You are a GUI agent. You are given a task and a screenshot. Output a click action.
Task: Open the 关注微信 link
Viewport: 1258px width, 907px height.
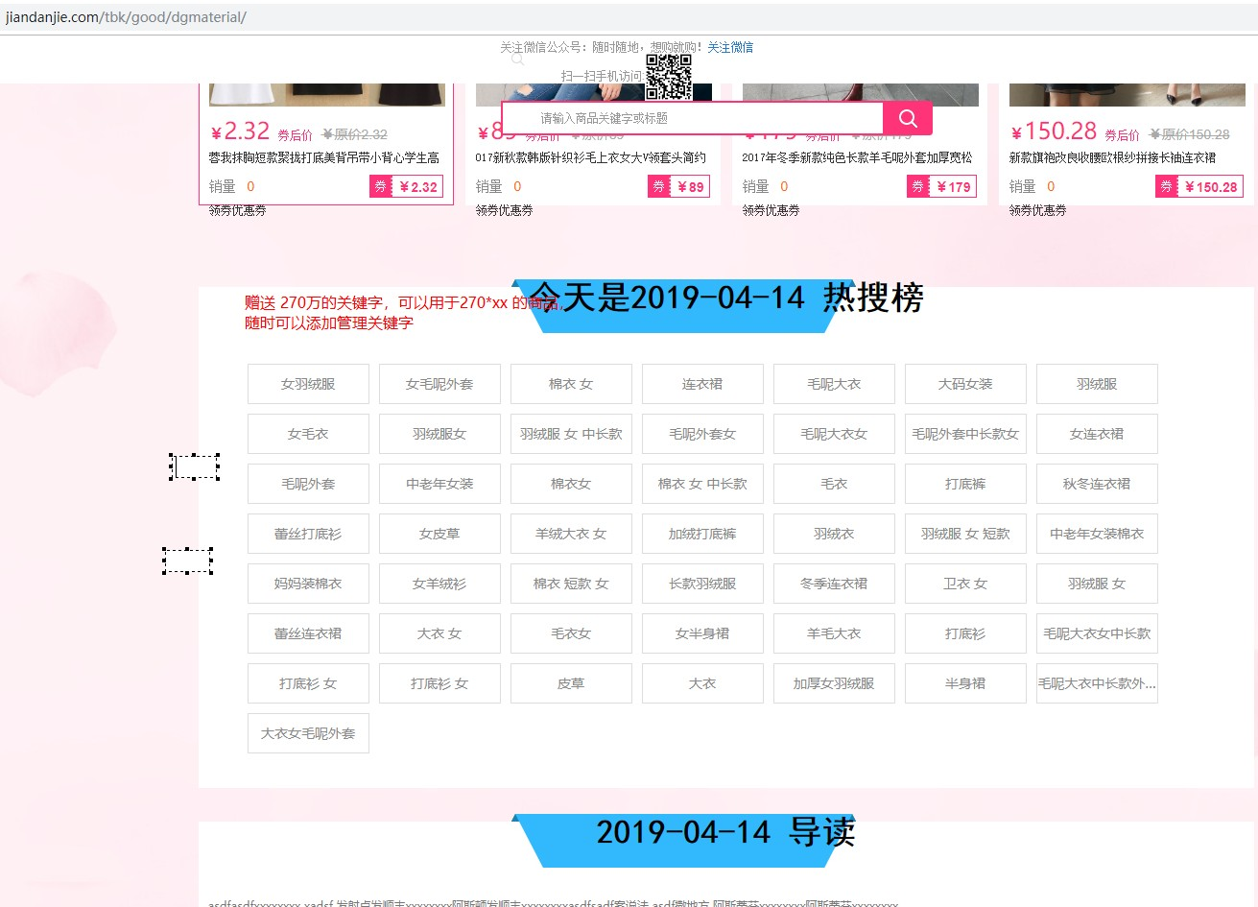(730, 47)
